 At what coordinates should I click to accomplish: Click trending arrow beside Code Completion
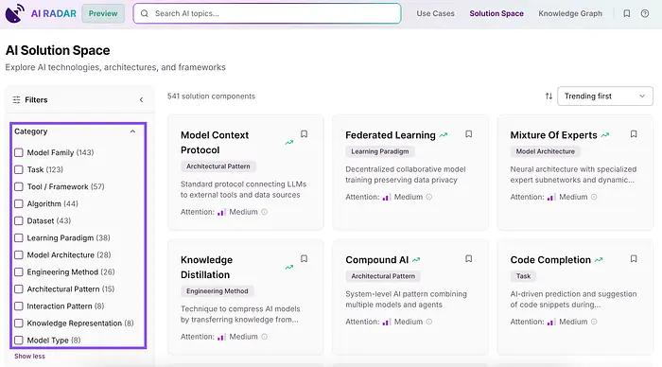599,260
